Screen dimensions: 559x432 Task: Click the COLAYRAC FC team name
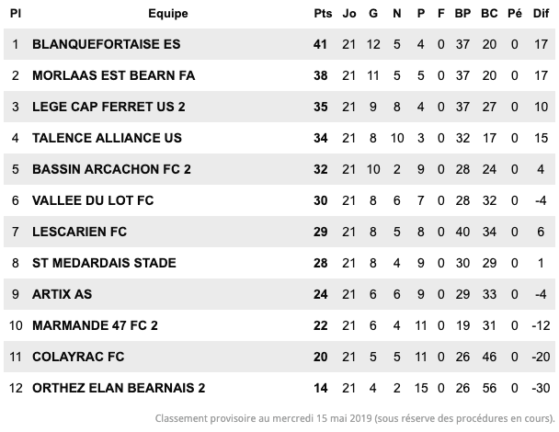pyautogui.click(x=78, y=357)
